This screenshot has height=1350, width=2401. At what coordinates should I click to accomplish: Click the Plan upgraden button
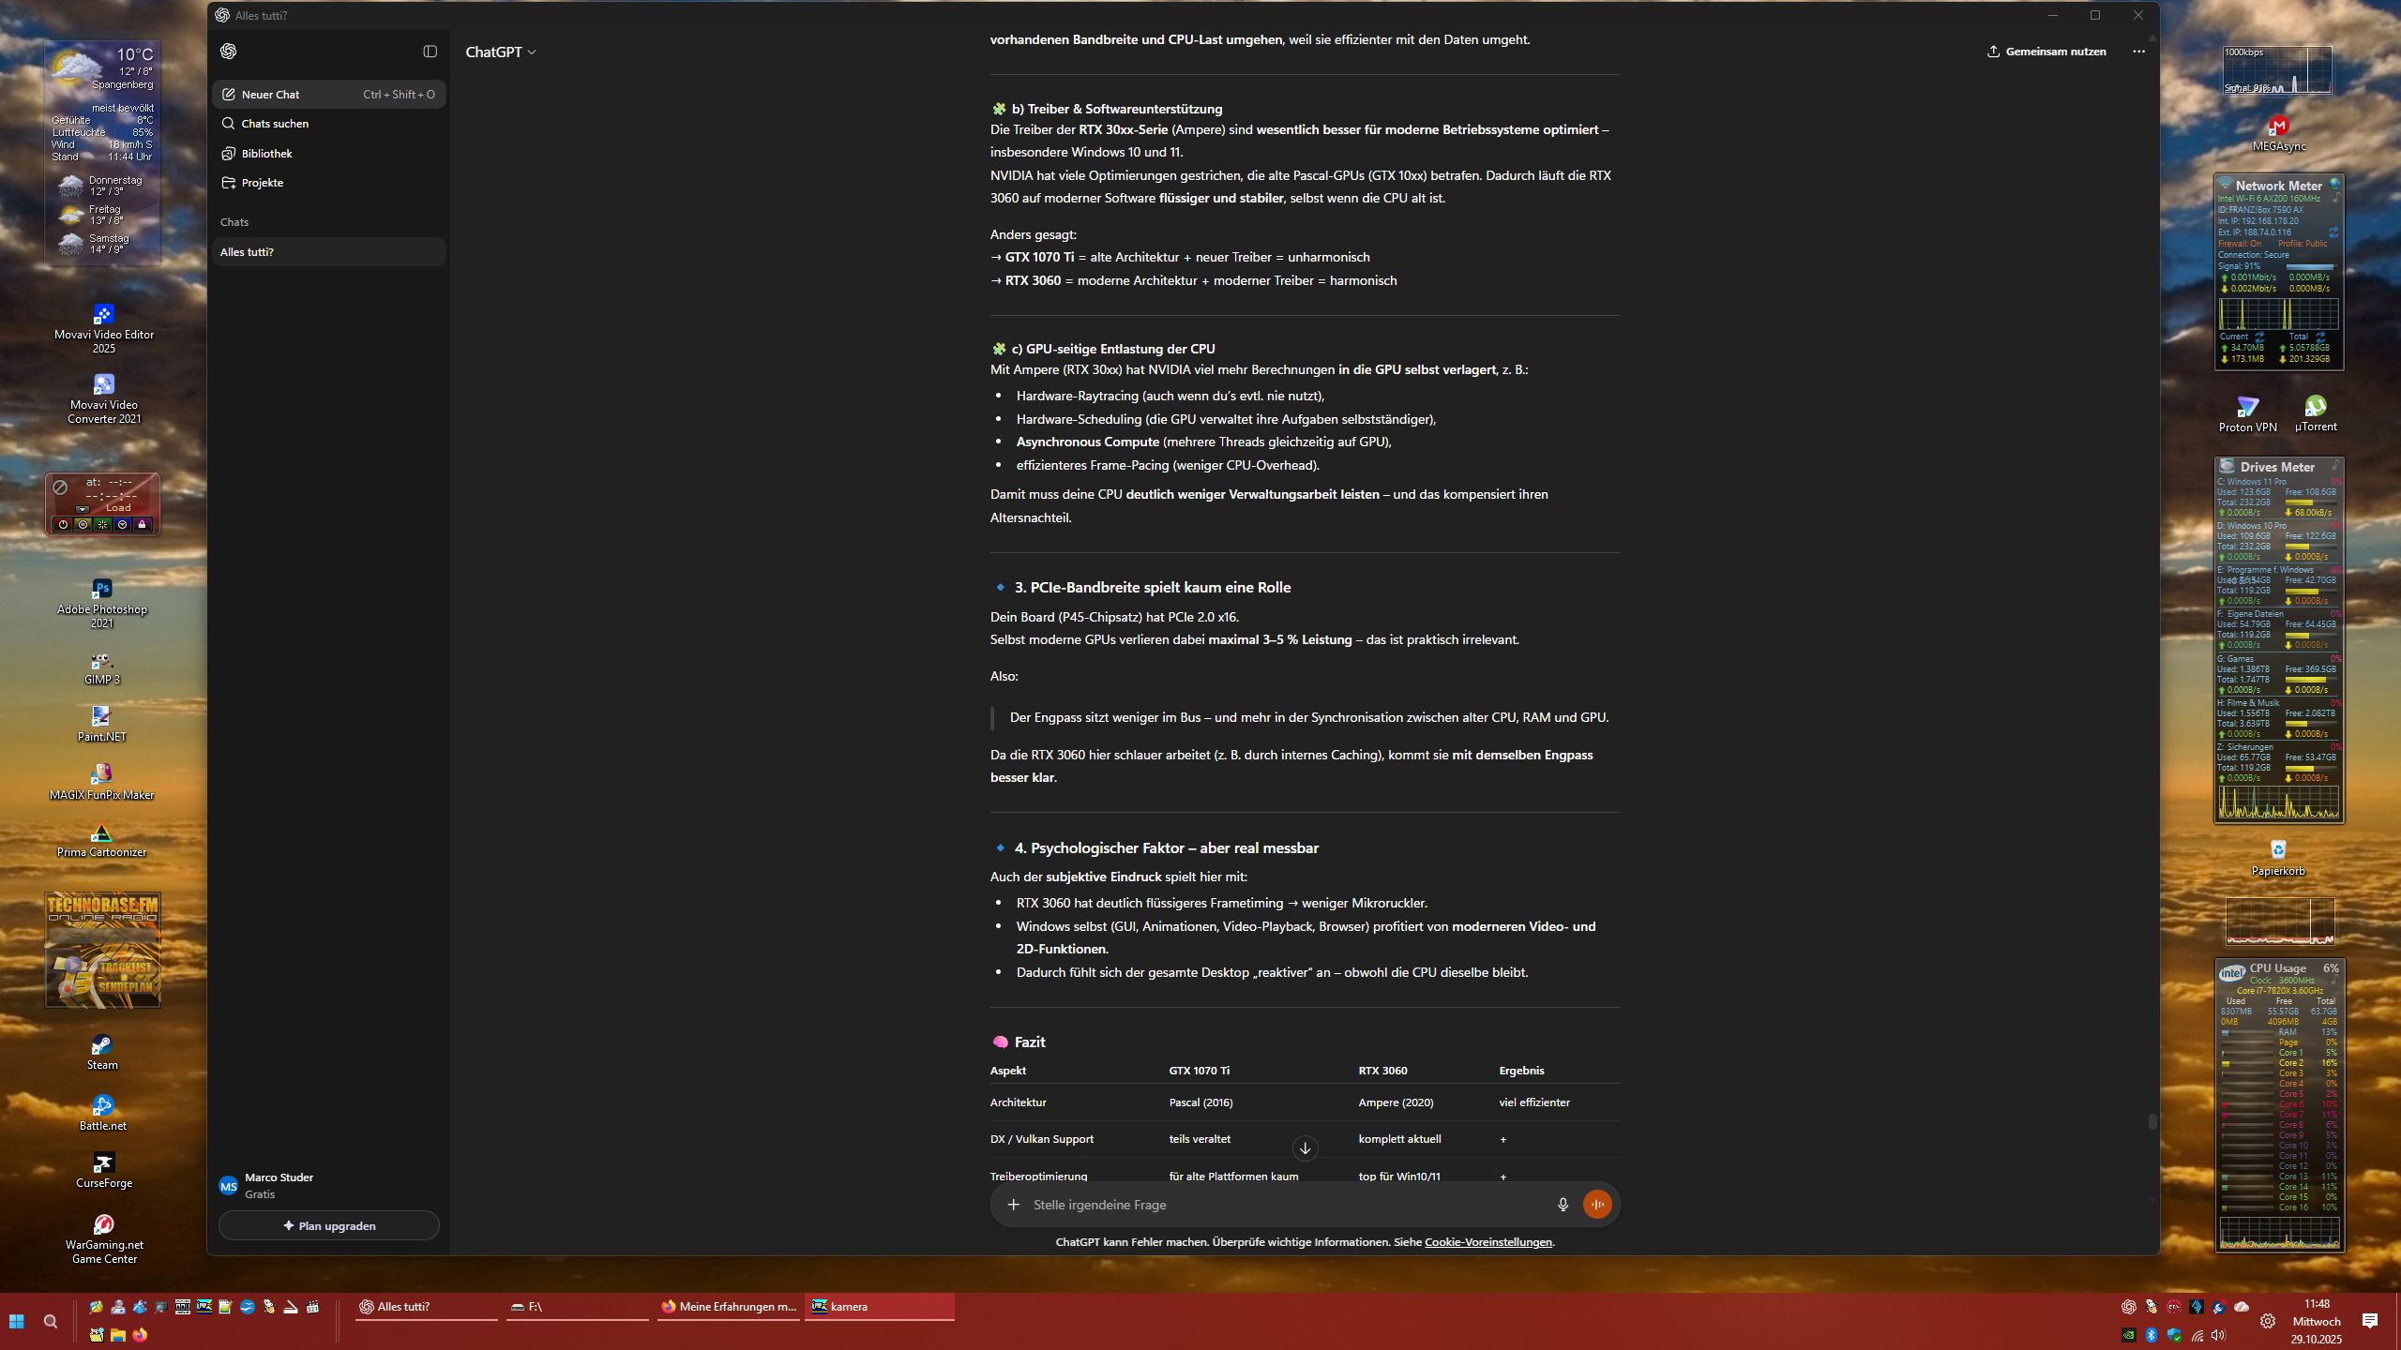click(x=328, y=1225)
